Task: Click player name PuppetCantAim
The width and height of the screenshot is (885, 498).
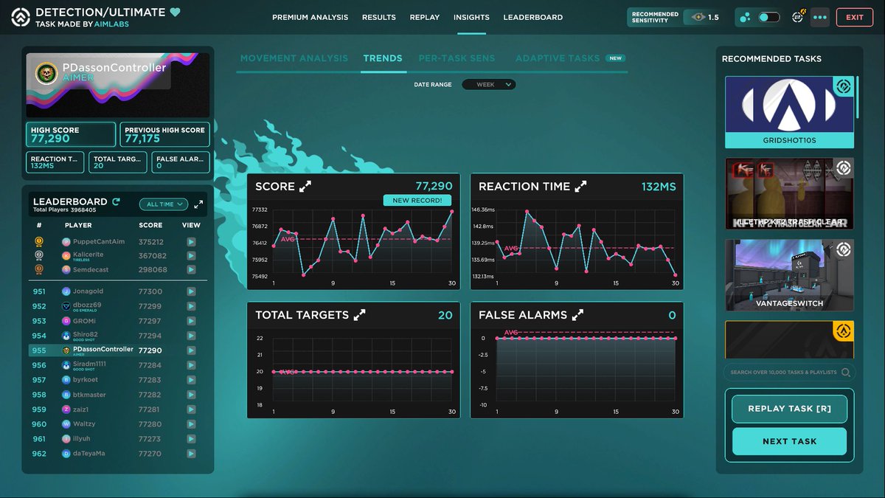Action: tap(99, 241)
